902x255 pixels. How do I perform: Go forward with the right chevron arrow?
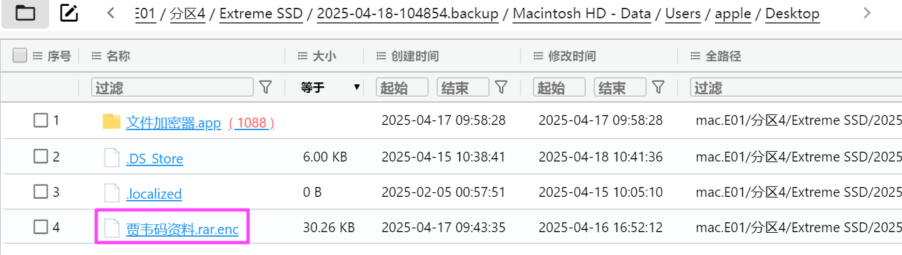point(867,12)
